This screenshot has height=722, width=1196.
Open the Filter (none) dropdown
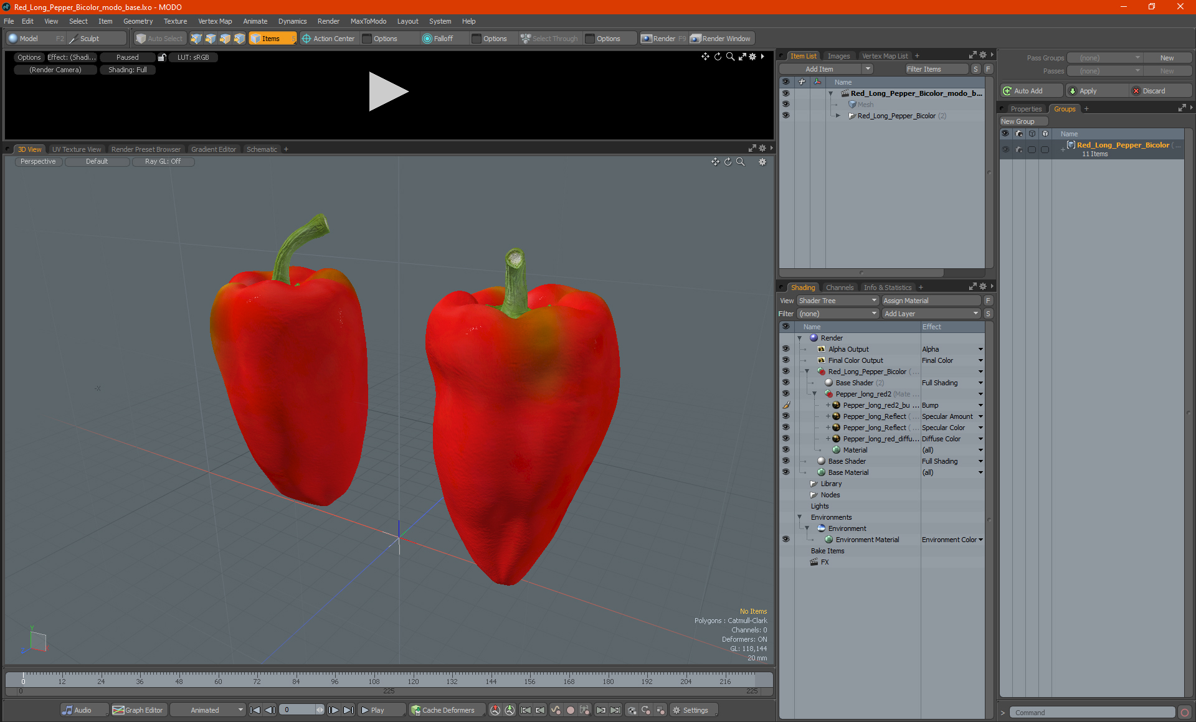[838, 314]
